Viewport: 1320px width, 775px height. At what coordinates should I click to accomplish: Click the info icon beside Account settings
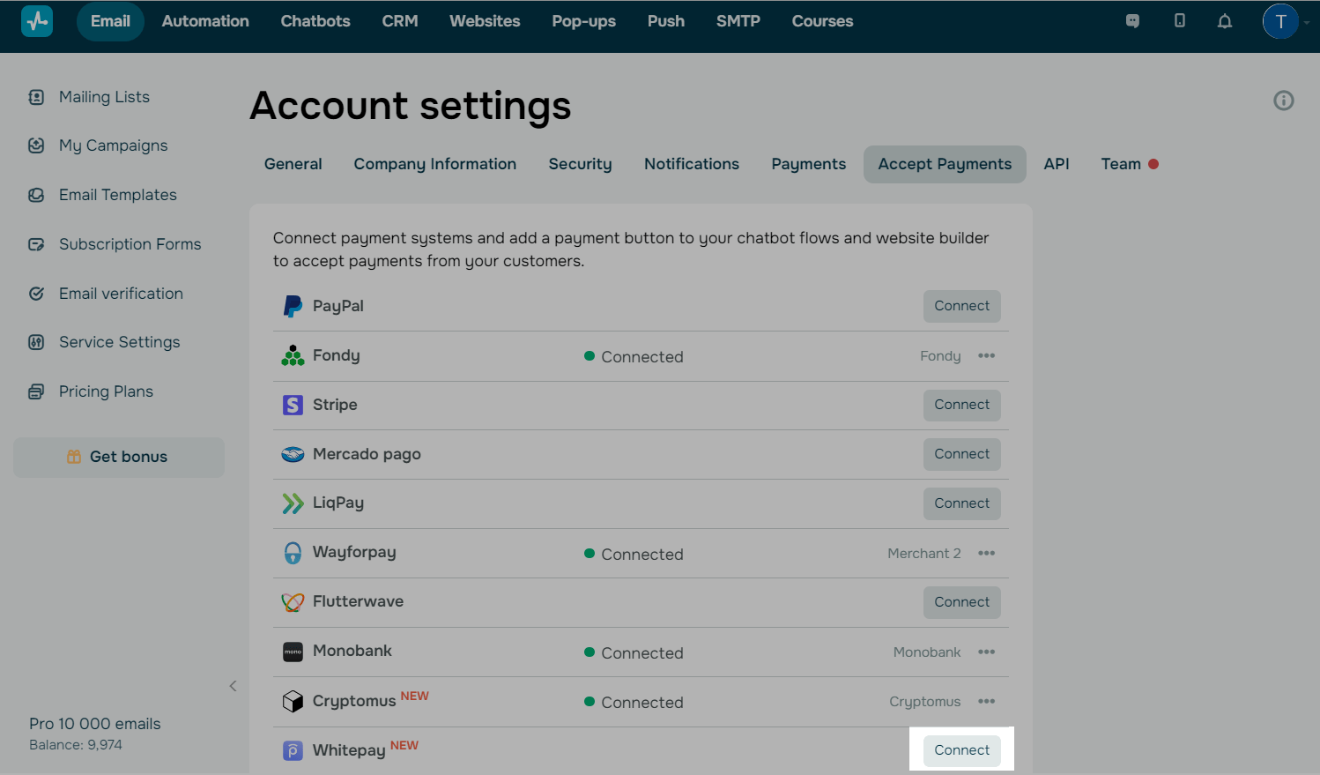(x=1284, y=101)
